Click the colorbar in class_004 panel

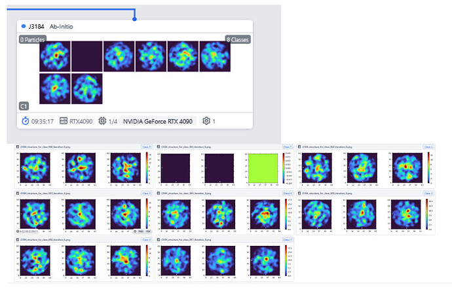(286, 214)
